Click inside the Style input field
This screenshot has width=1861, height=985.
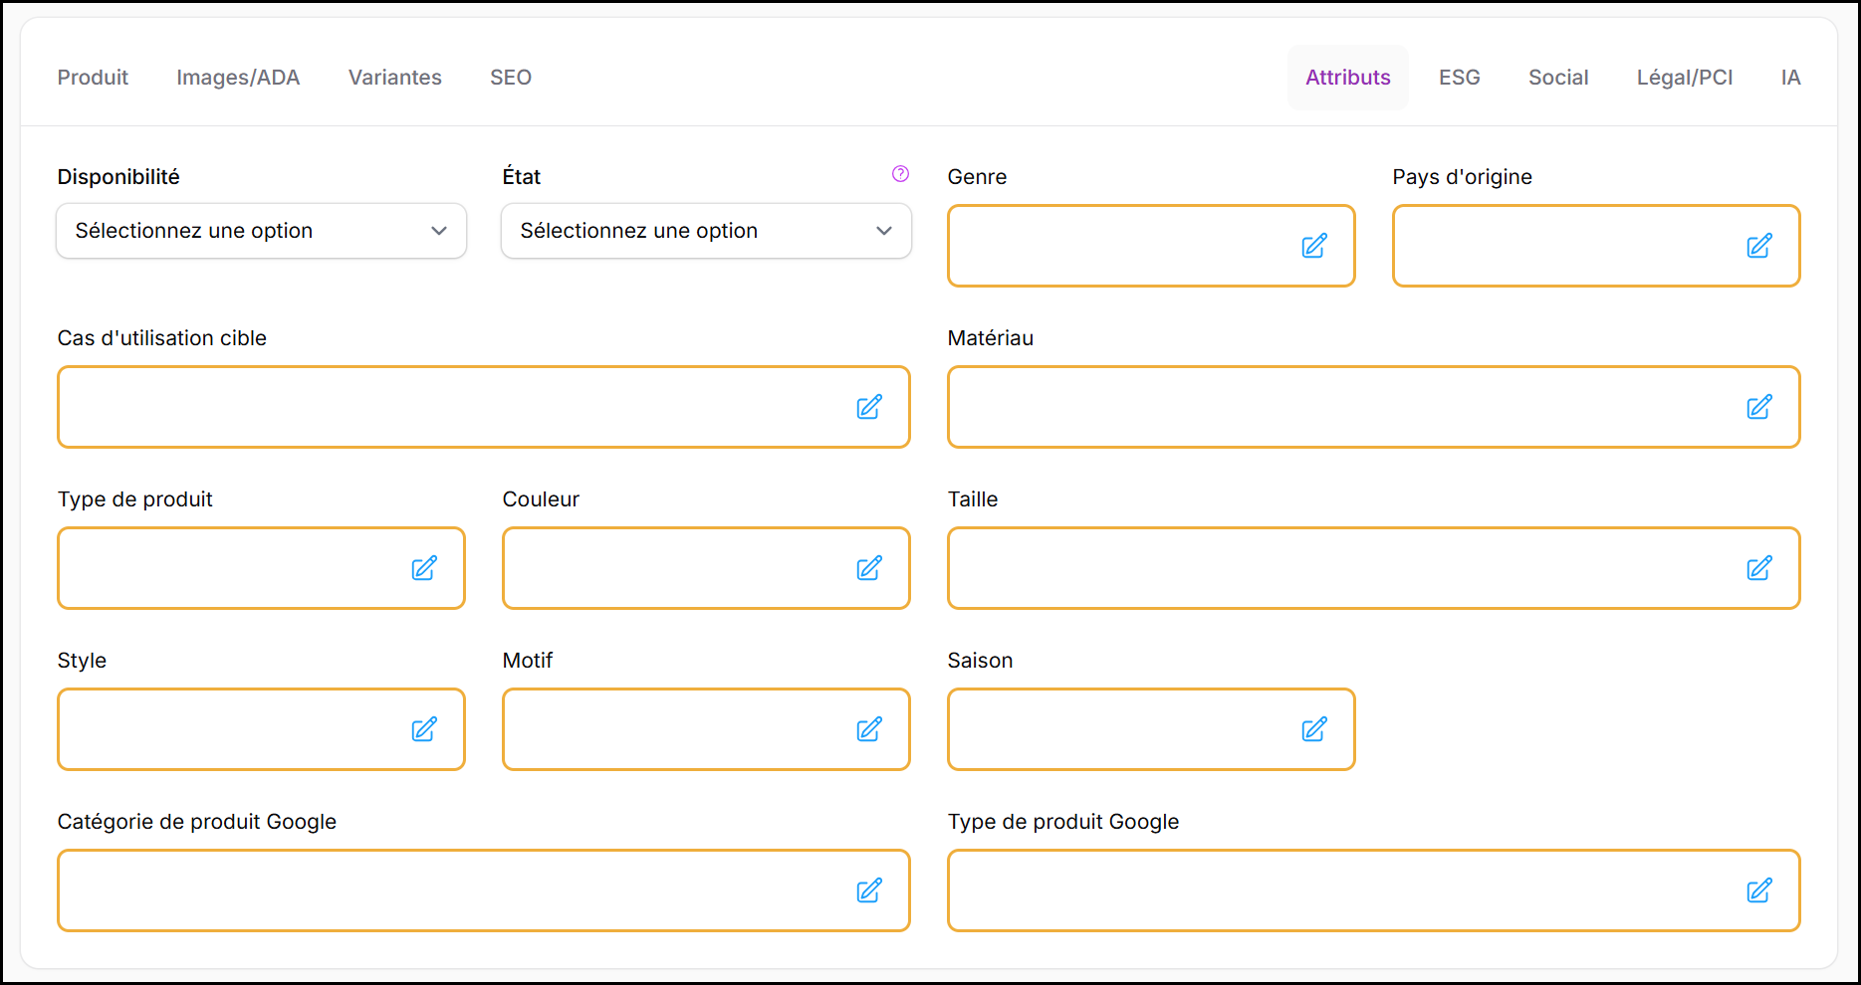[229, 729]
